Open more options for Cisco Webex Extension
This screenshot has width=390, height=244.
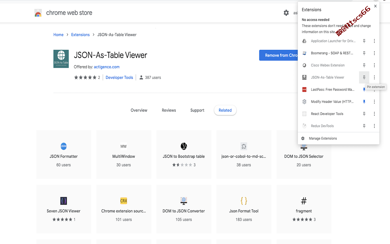pos(374,65)
